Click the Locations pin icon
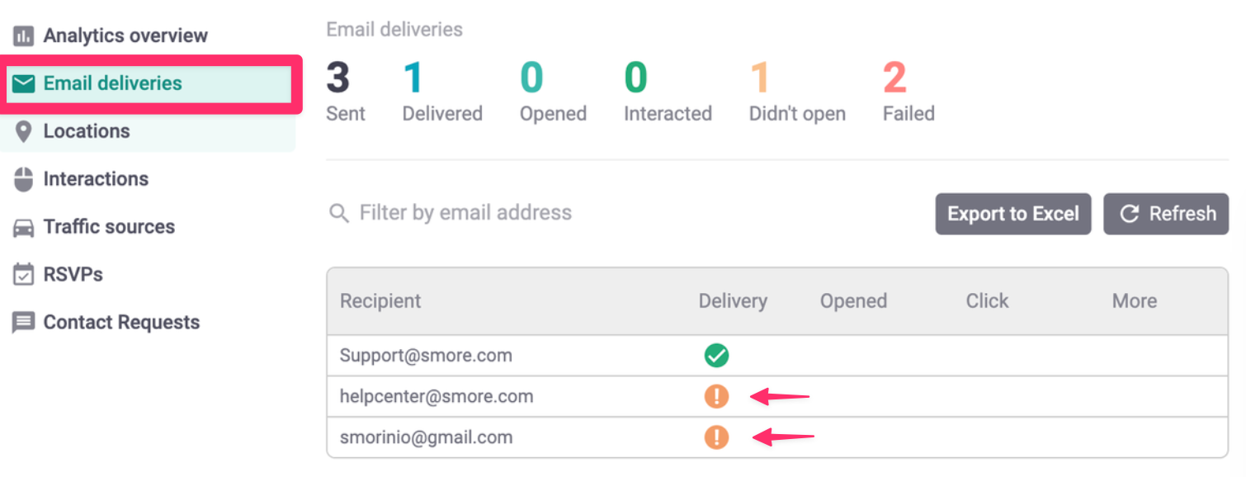The width and height of the screenshot is (1246, 477). point(24,131)
